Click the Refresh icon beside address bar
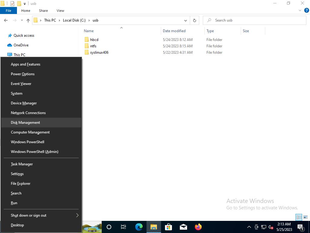Viewport: 310px width, 233px height. point(194,20)
